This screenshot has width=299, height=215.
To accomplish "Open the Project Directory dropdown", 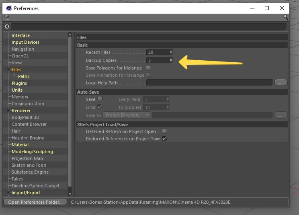I will pyautogui.click(x=127, y=115).
